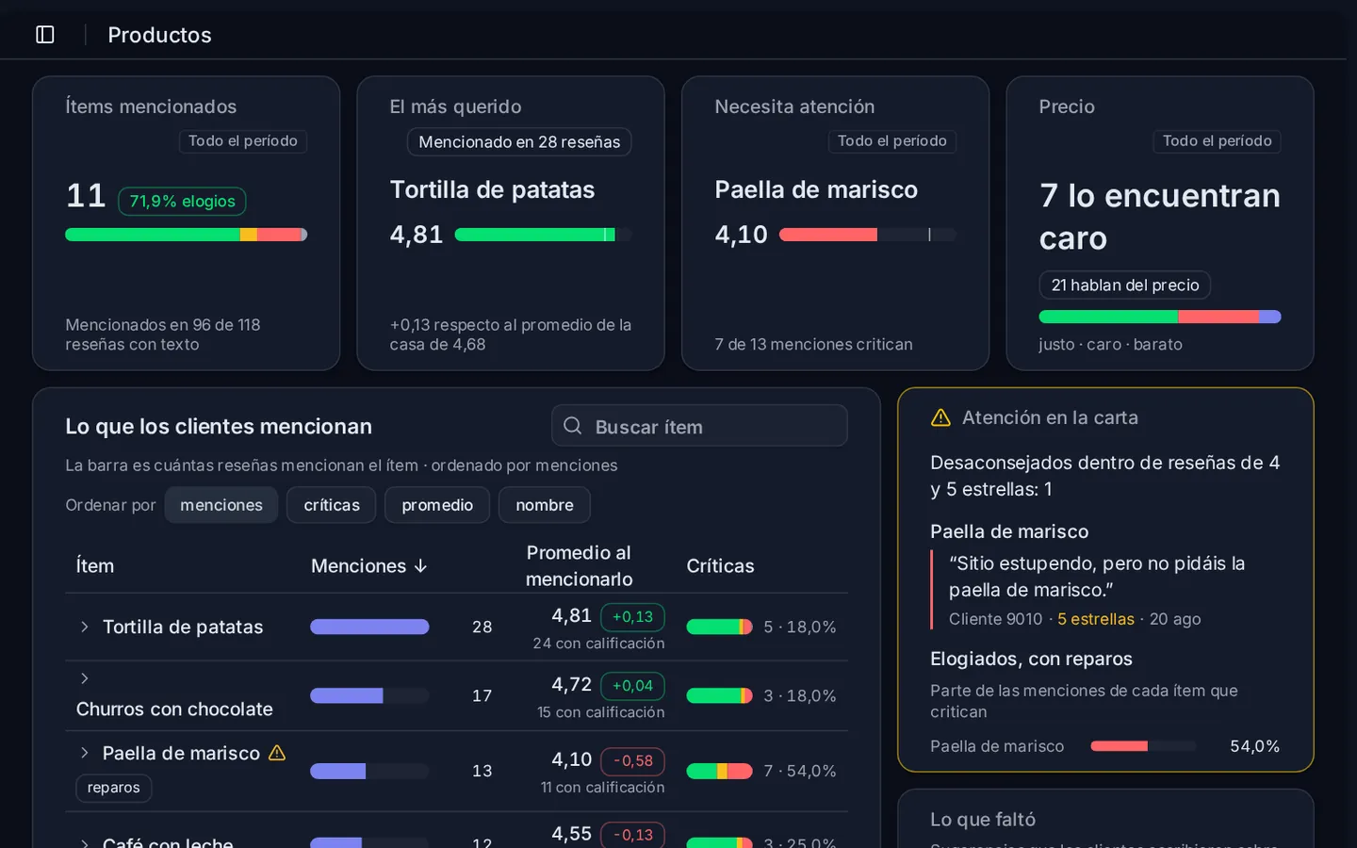Viewport: 1357px width, 848px height.
Task: Click Churros con chocolate name in table
Action: [x=174, y=709]
